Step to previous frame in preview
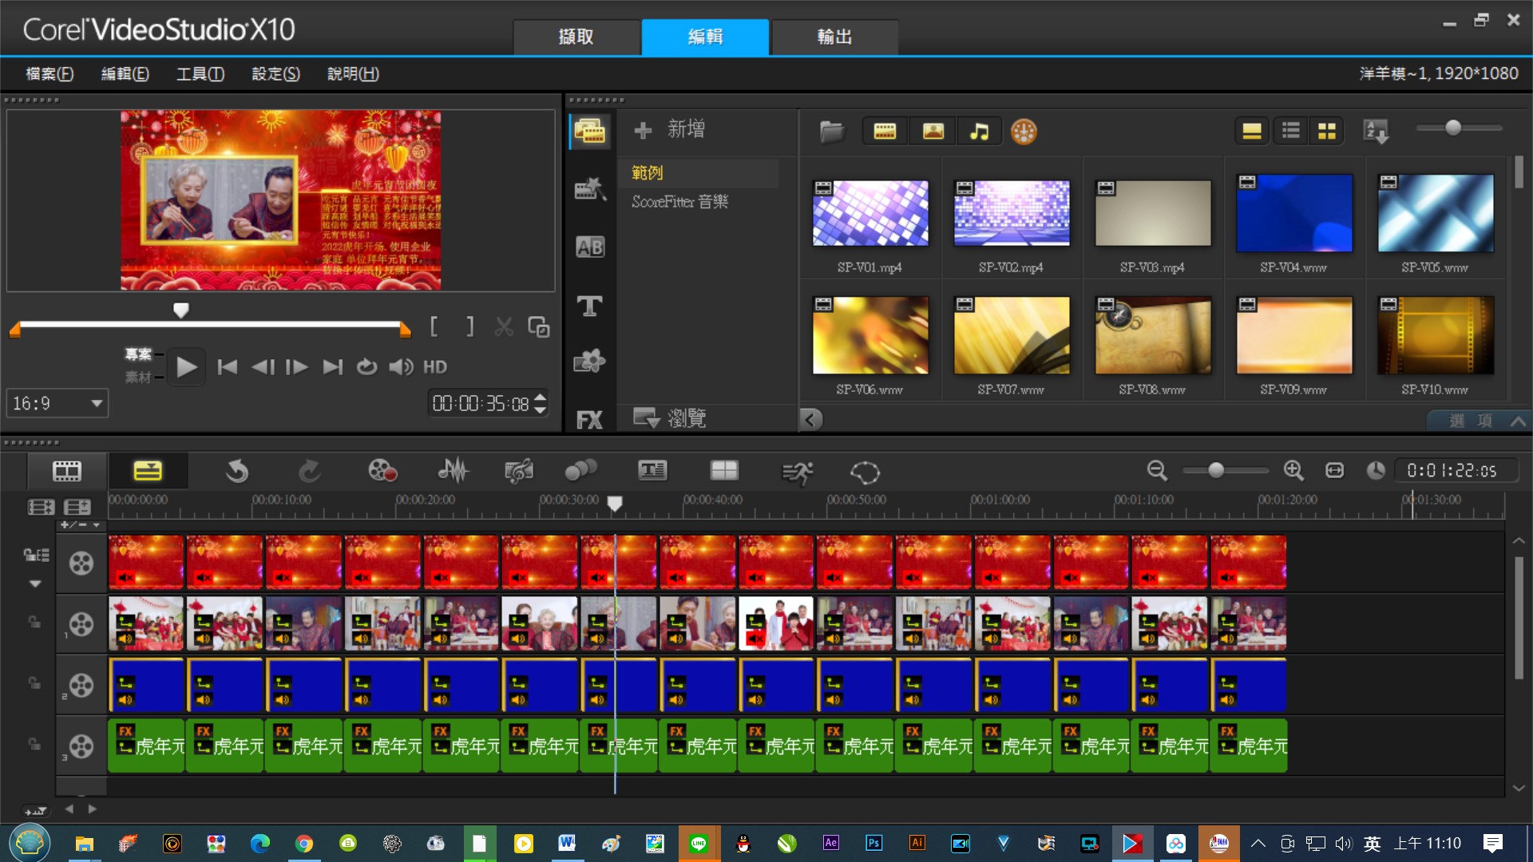 tap(263, 367)
